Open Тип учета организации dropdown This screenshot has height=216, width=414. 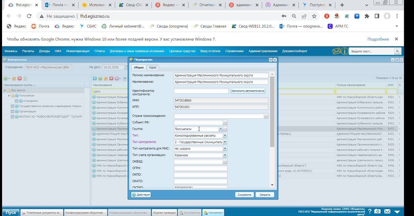pyautogui.click(x=225, y=155)
